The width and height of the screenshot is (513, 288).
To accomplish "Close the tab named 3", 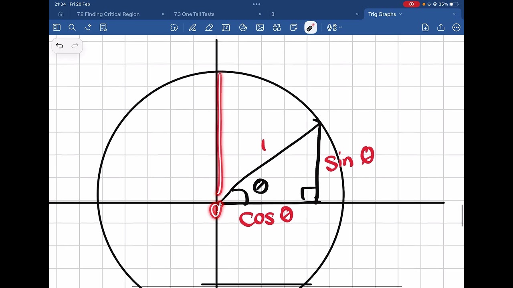I will [x=357, y=14].
